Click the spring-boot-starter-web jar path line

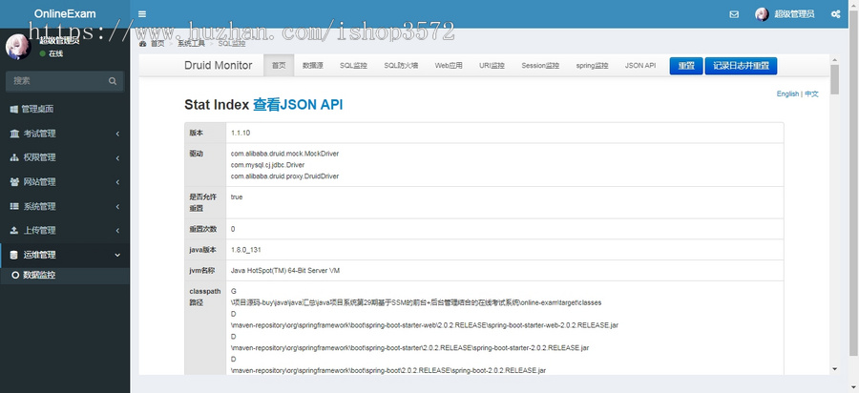(425, 325)
